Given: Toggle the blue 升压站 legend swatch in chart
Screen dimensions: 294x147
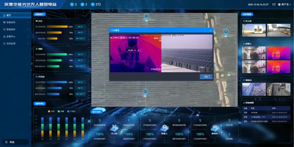Looking at the screenshot, I should tap(68, 111).
